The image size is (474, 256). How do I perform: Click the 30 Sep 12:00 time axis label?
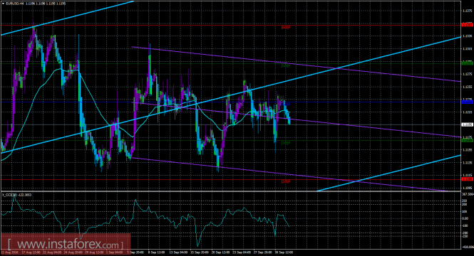pos(284,252)
